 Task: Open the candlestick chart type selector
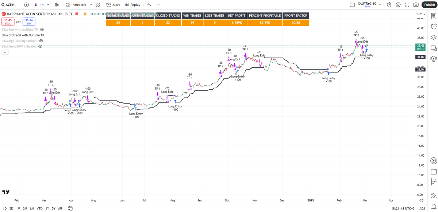click(x=57, y=5)
